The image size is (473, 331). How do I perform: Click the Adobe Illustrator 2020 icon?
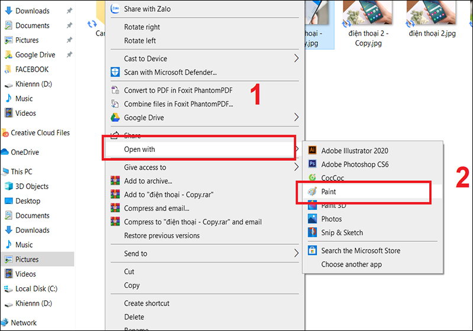click(x=312, y=151)
